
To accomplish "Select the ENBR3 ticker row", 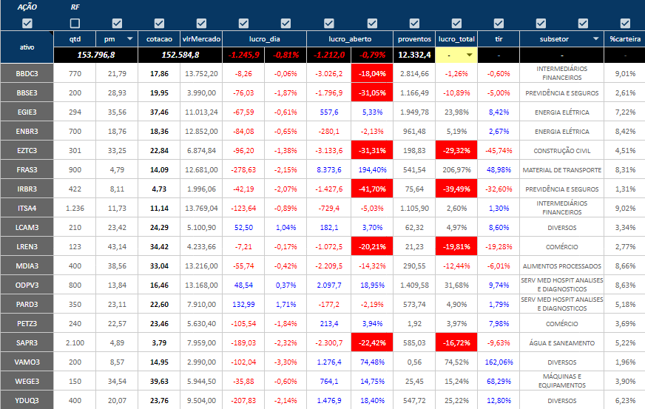I will tap(27, 131).
